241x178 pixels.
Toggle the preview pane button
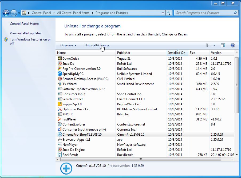223,45
